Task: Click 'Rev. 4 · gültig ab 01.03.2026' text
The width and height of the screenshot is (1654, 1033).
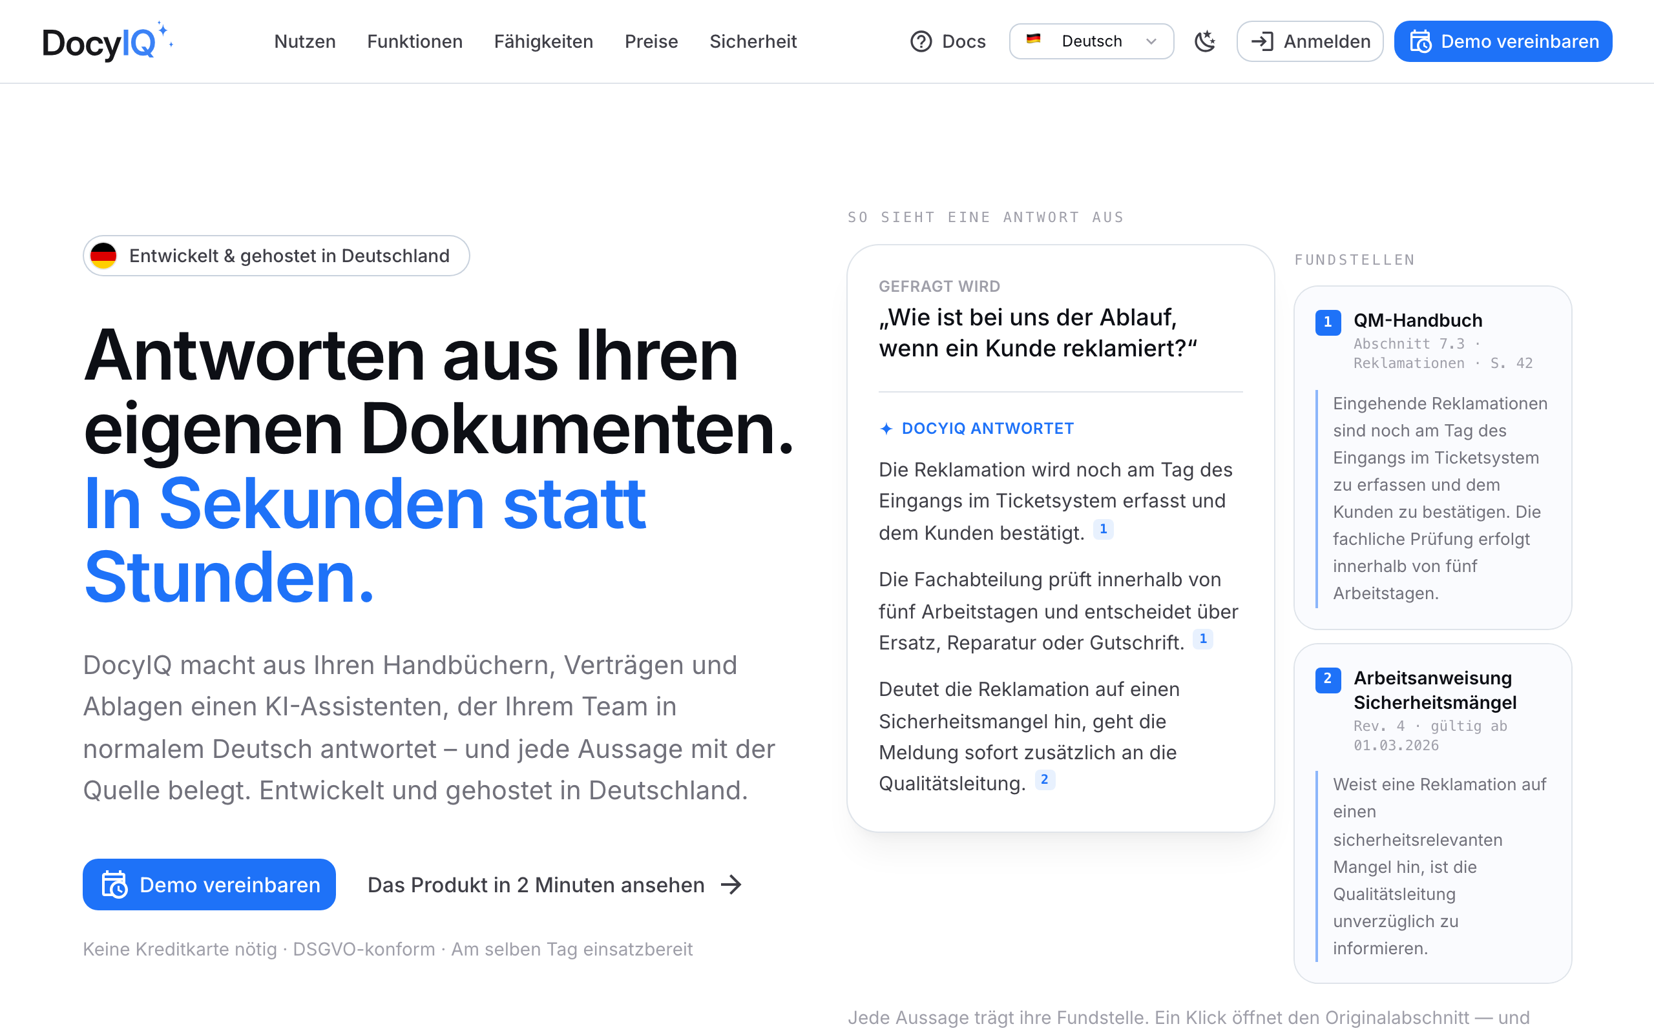Action: (x=1430, y=735)
